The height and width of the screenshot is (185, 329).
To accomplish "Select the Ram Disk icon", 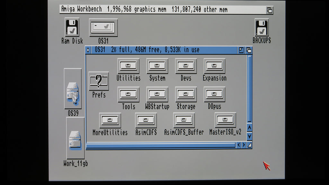I will tap(72, 28).
